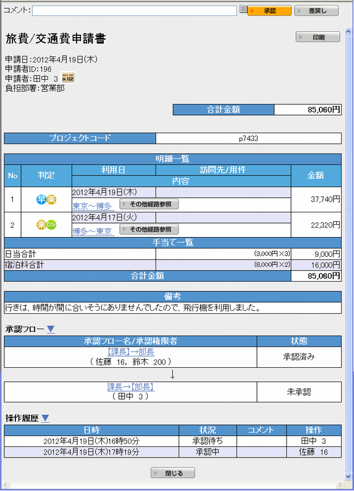Screen dimensions: 354x491
Task: Click applicant 田中 extension badge icon
Action: (x=68, y=77)
